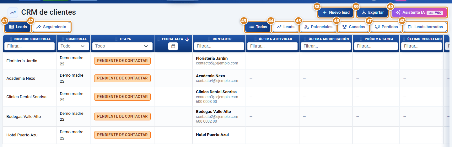Click drag handle icon of Última modificación column

point(305,39)
